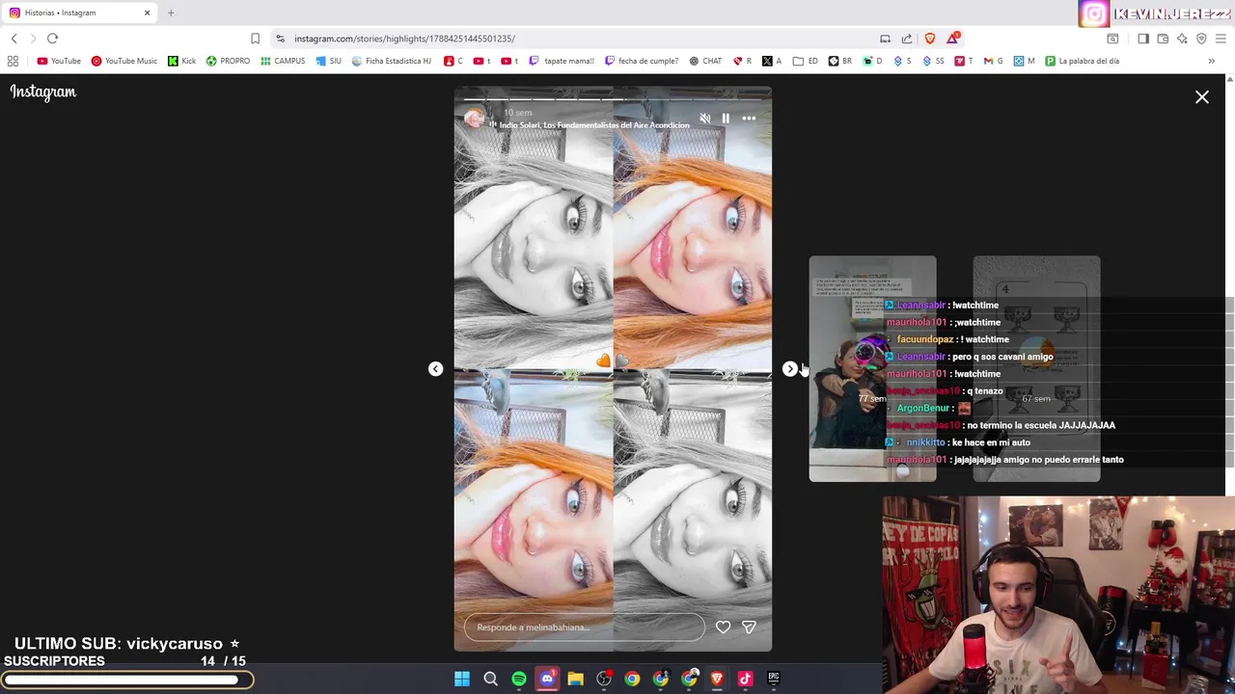Image resolution: width=1235 pixels, height=694 pixels.
Task: Share the story with send icon
Action: (x=749, y=627)
